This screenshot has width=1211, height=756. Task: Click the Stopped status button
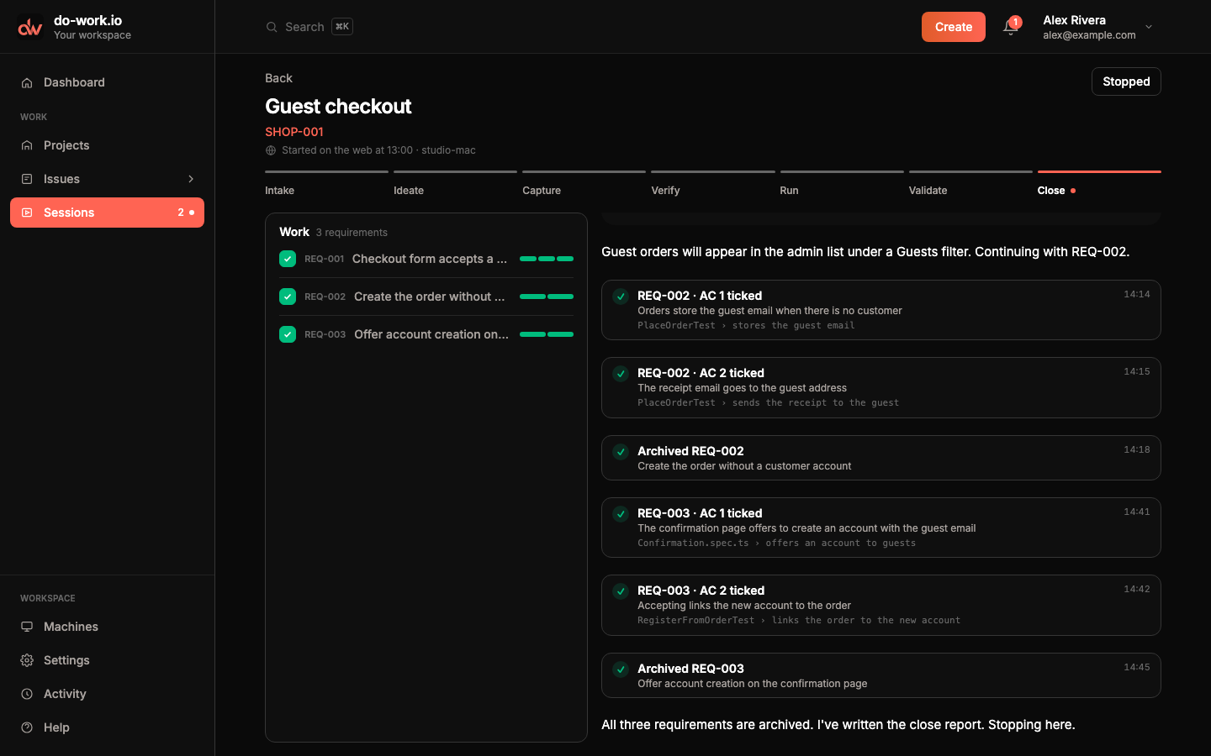point(1126,81)
